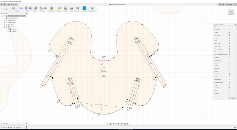Viewport: 237px width, 130px height.
Task: Hide Sketch1 using its lightbulb
Action: point(8,29)
